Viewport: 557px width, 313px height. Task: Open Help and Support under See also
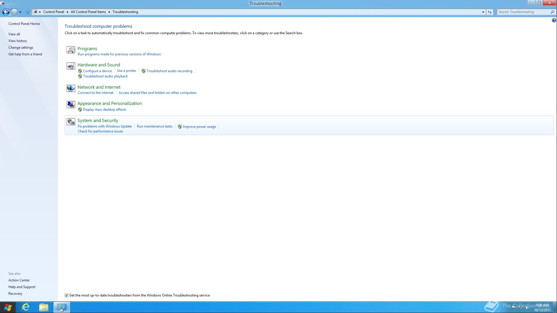[22, 287]
